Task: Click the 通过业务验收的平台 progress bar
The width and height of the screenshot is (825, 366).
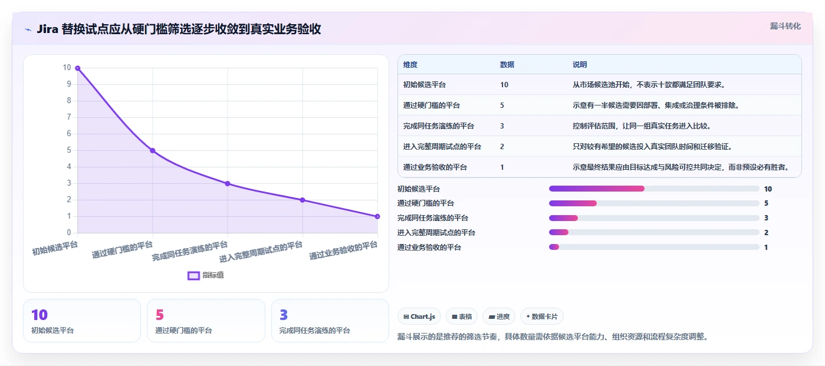Action: [x=654, y=247]
